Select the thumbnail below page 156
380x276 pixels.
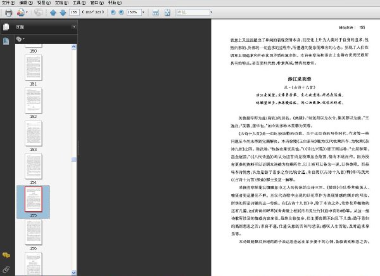34,264
